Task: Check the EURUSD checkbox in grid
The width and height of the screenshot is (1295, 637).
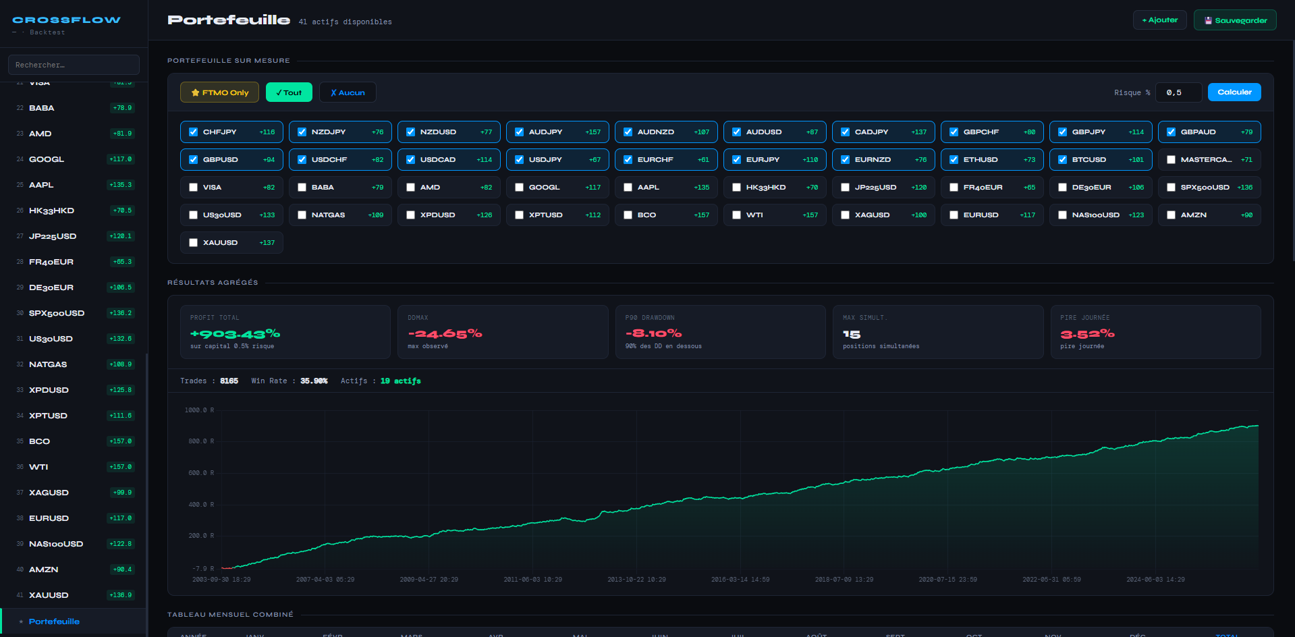Action: [954, 215]
